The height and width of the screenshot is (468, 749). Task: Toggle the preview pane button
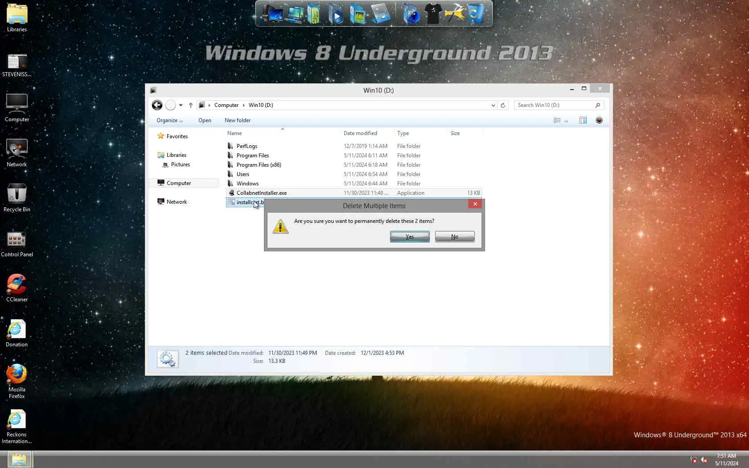[x=583, y=120]
